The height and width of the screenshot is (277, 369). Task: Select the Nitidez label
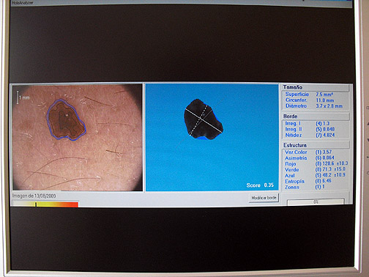(294, 135)
